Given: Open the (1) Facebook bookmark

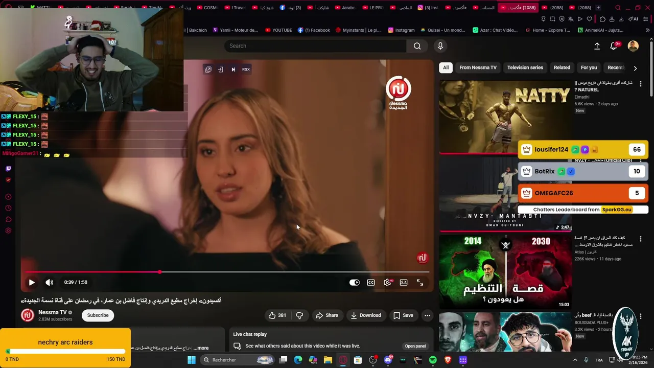Looking at the screenshot, I should click(x=314, y=30).
